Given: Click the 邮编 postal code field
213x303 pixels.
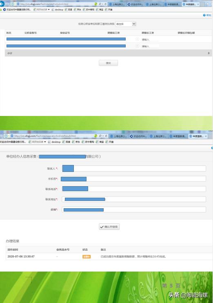Looking at the screenshot, I should (x=134, y=209).
